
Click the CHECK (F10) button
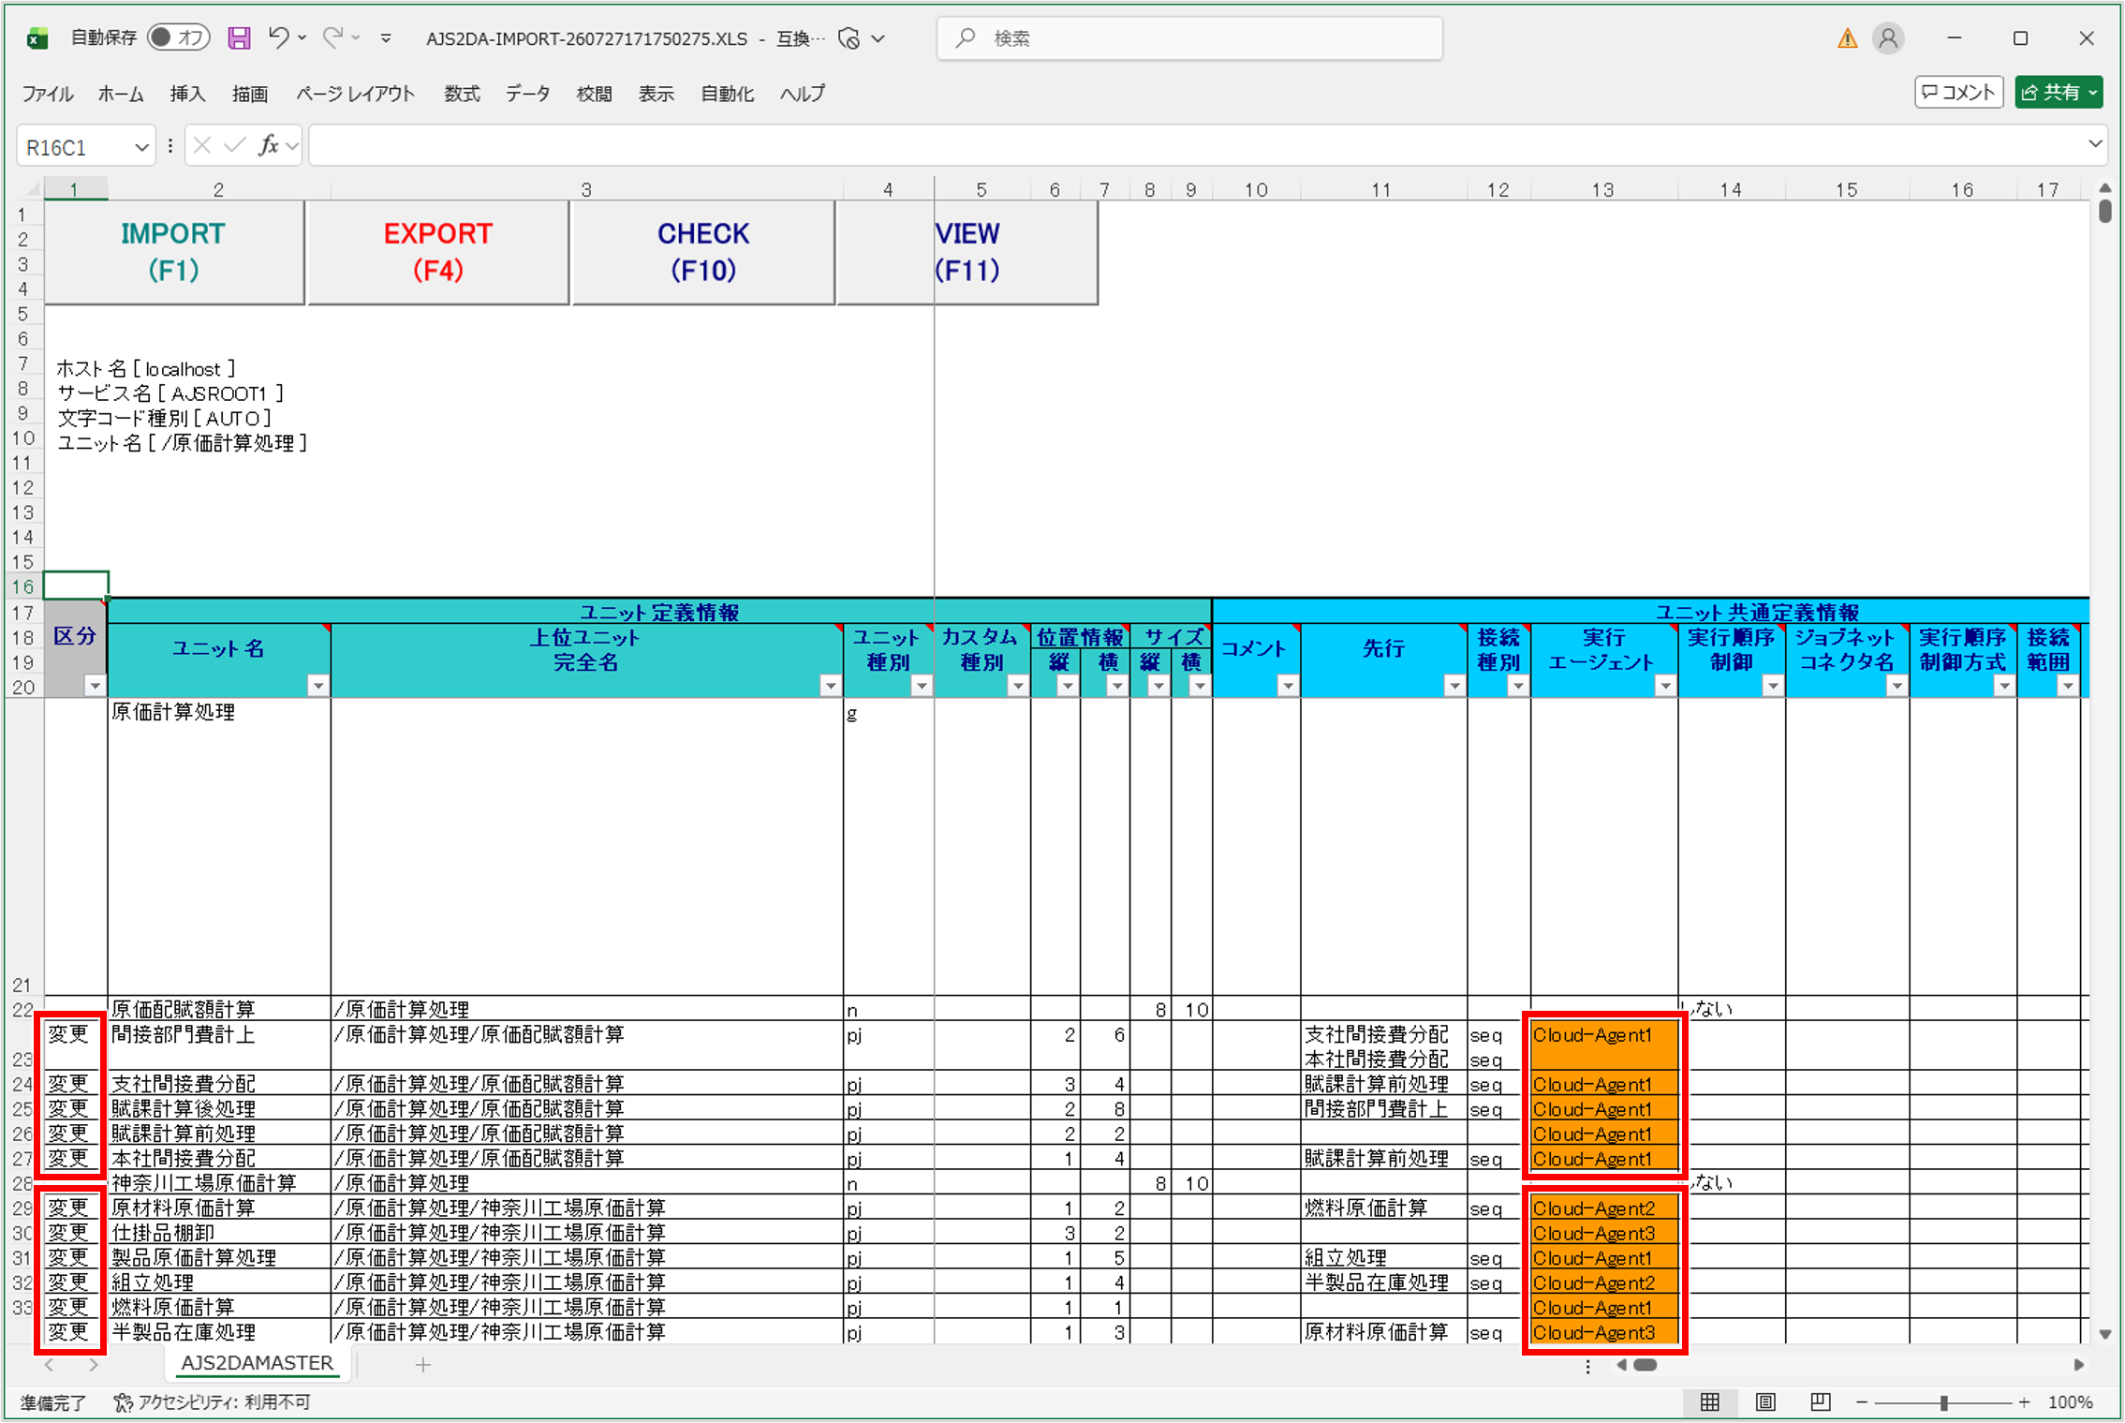pyautogui.click(x=702, y=251)
